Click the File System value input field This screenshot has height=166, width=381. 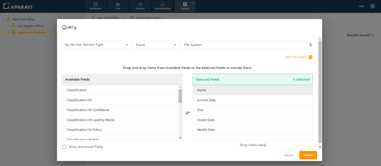[x=243, y=45]
